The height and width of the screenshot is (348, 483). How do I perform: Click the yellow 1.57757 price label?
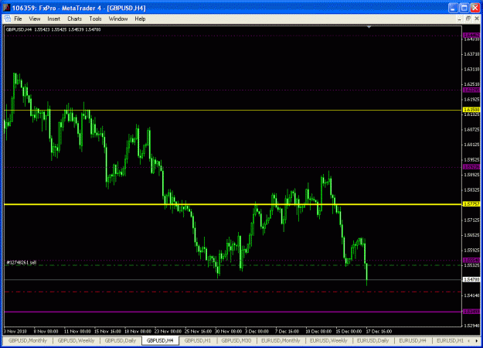(x=471, y=204)
